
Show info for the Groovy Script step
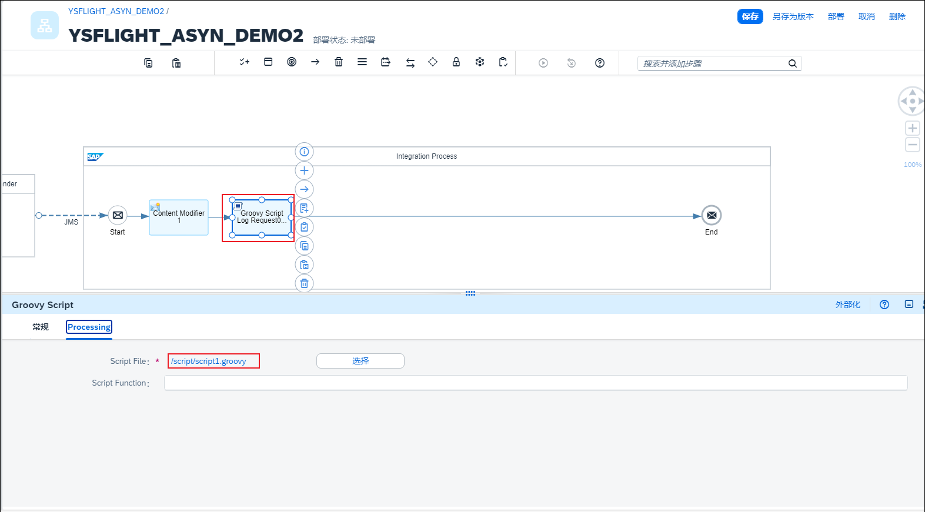pyautogui.click(x=304, y=152)
